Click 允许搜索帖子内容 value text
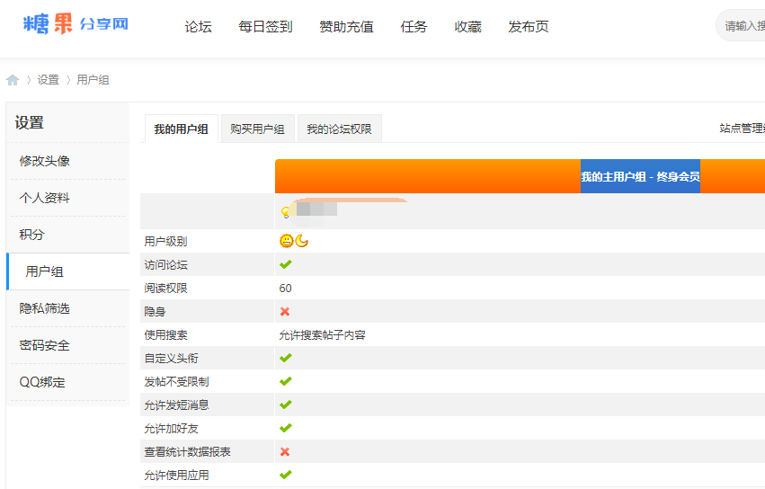 322,335
